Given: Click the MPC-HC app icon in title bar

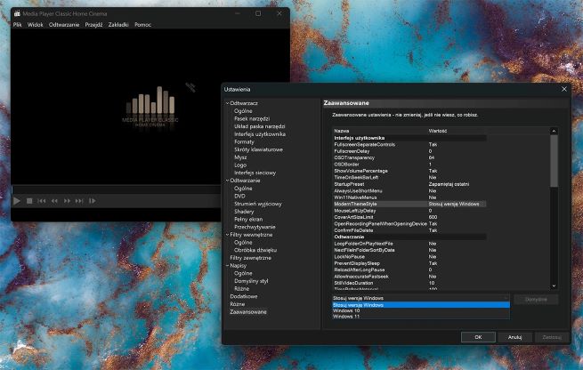Looking at the screenshot, I should click(17, 13).
